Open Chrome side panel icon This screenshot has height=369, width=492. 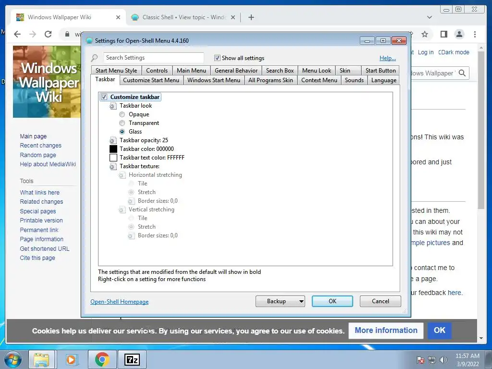(x=443, y=34)
